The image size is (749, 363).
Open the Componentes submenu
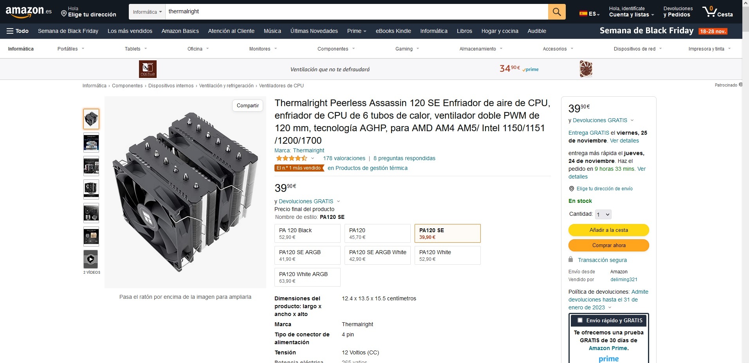click(x=336, y=49)
